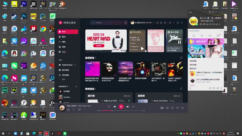Show next banner cards with right arrow

click(185, 41)
